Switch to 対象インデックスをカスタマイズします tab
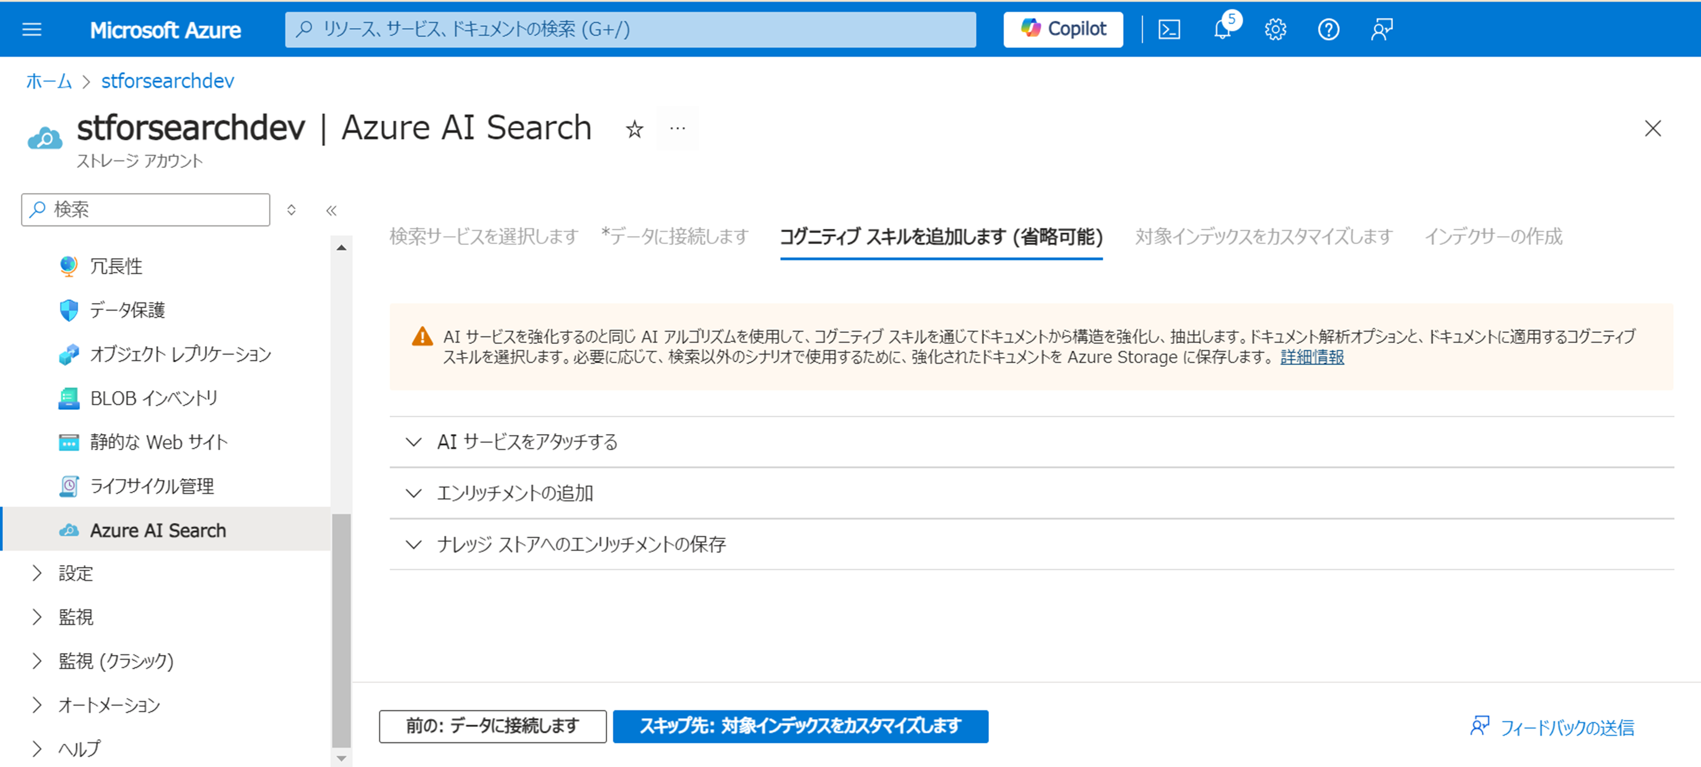Viewport: 1701px width, 767px height. [x=1263, y=236]
